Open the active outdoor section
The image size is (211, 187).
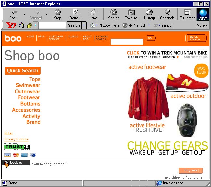click(x=188, y=96)
